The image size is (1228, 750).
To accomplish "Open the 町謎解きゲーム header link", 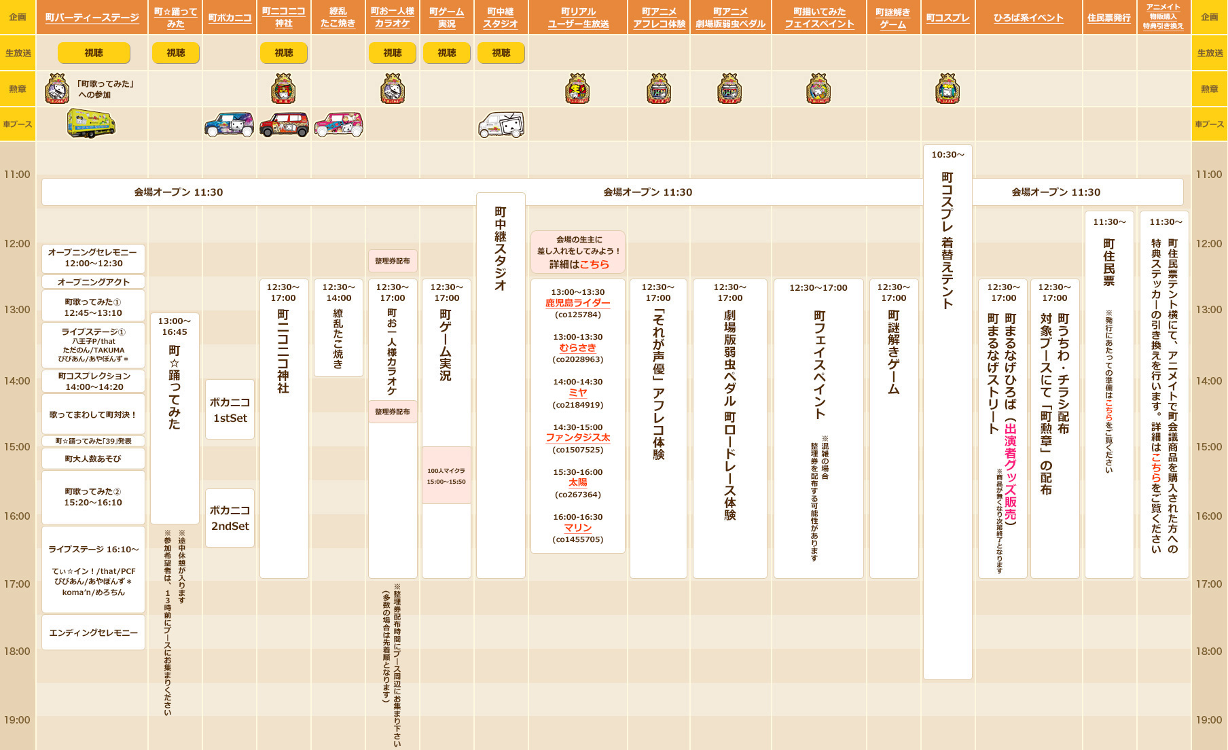I will click(x=892, y=18).
